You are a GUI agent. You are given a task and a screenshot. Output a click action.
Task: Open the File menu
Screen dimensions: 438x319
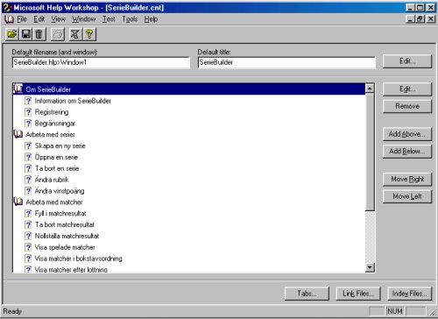coord(22,19)
